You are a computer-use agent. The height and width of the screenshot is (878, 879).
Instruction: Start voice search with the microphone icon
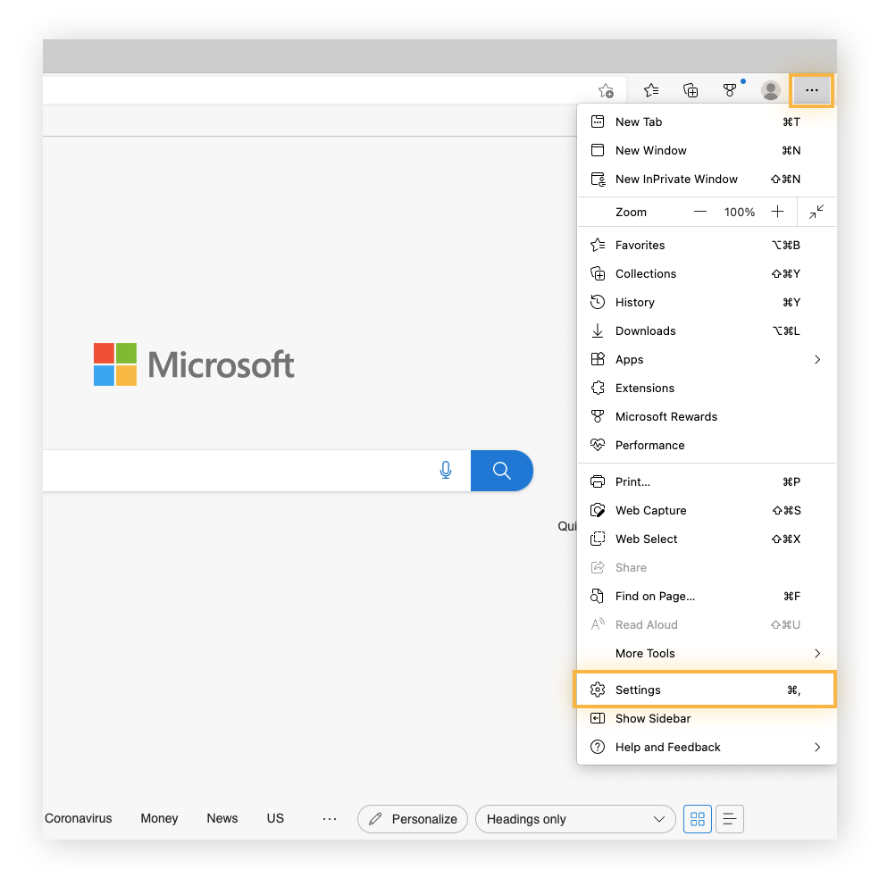(x=446, y=471)
